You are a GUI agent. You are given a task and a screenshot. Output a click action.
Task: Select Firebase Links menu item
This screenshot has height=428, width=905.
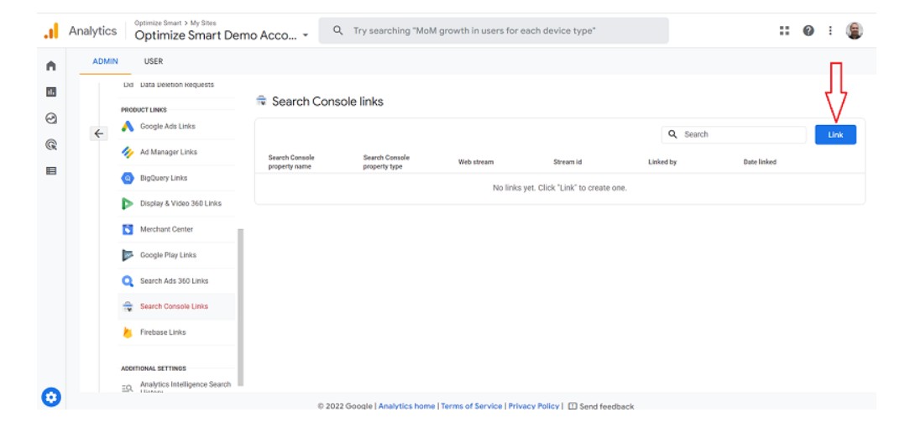tap(176, 332)
